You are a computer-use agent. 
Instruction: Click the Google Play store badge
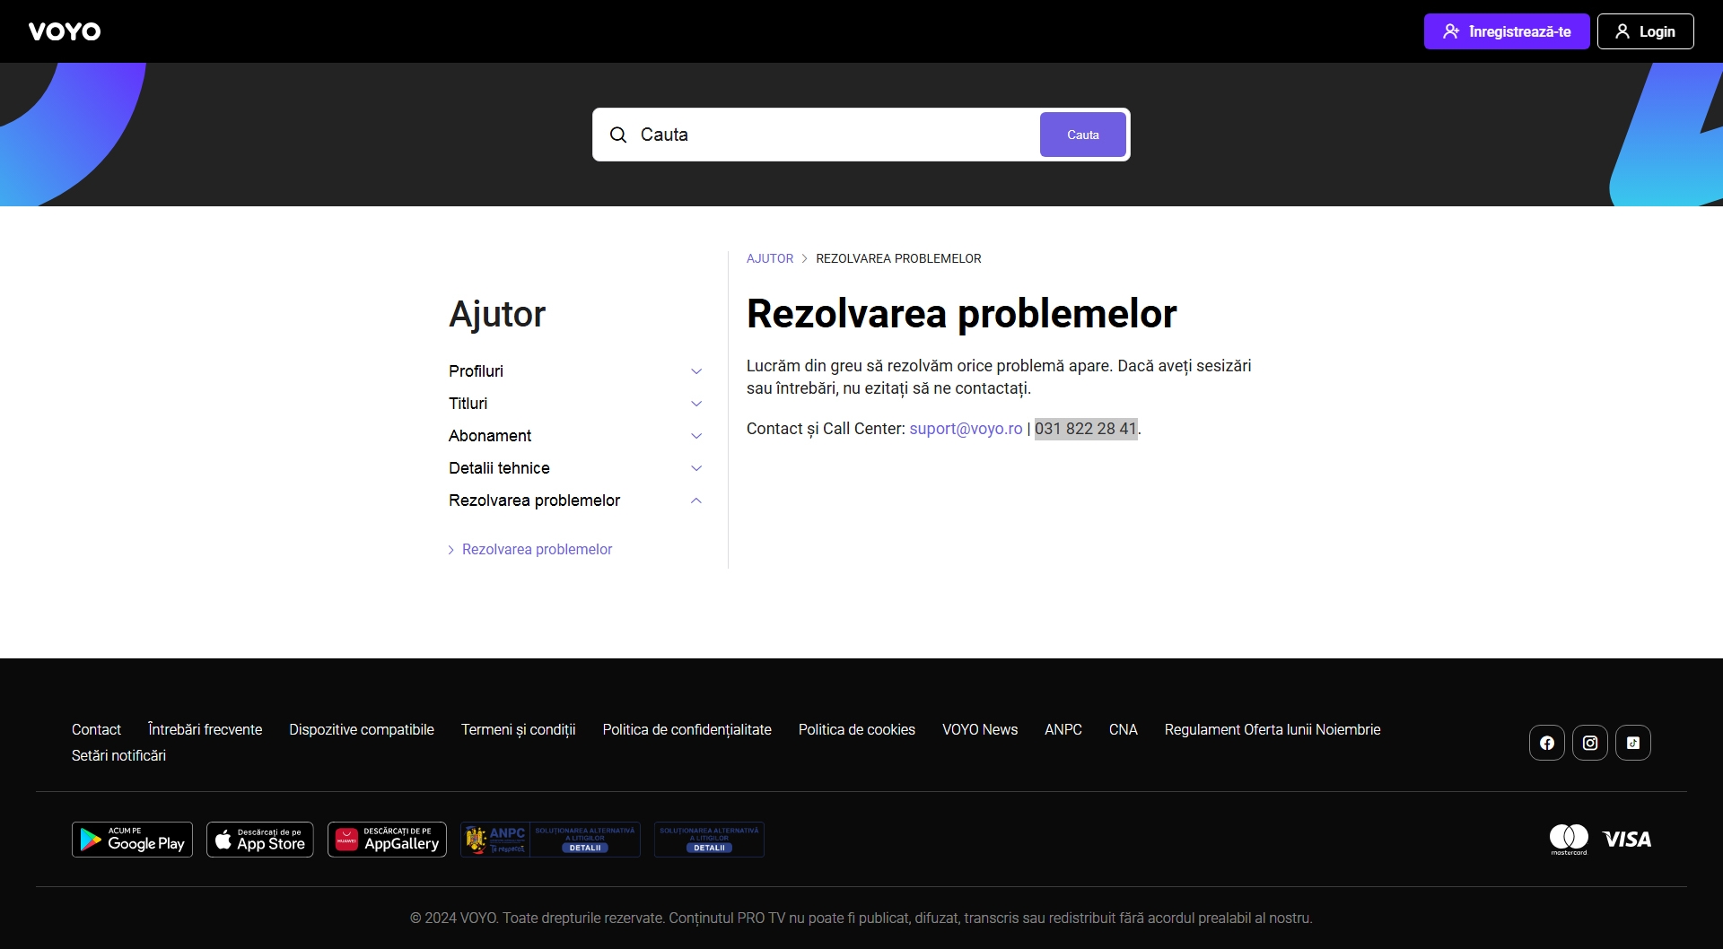click(x=132, y=840)
